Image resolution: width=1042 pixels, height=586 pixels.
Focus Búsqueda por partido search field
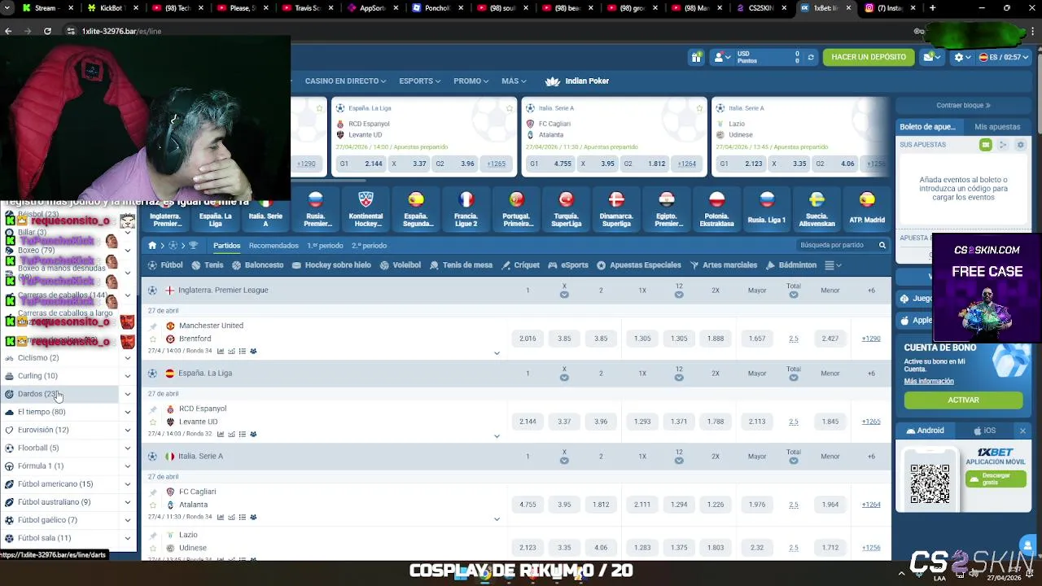pyautogui.click(x=837, y=245)
